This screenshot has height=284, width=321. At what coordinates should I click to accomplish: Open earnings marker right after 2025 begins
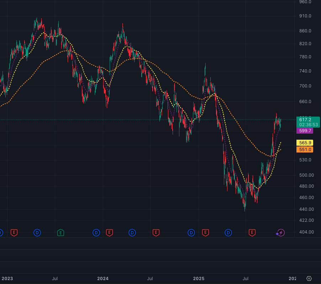point(205,233)
